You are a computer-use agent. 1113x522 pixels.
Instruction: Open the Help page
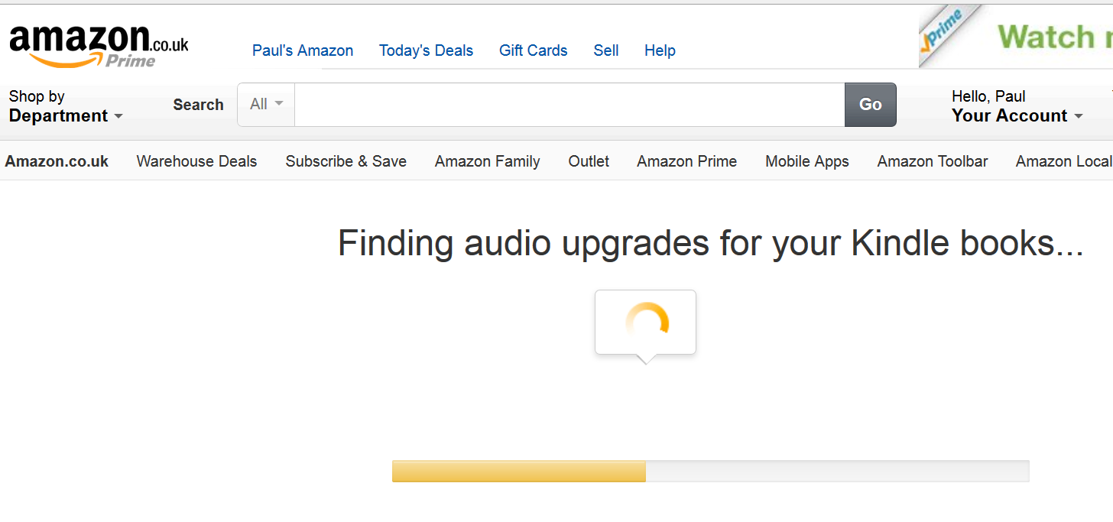click(x=660, y=50)
